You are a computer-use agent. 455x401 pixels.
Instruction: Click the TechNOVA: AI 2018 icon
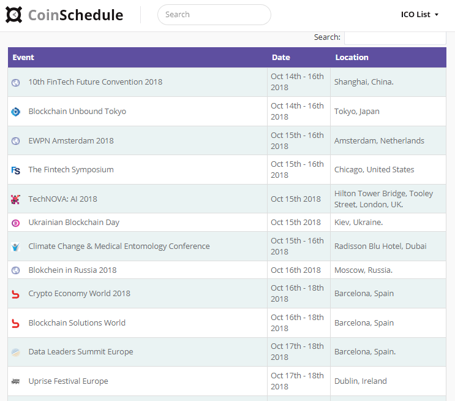click(x=15, y=199)
